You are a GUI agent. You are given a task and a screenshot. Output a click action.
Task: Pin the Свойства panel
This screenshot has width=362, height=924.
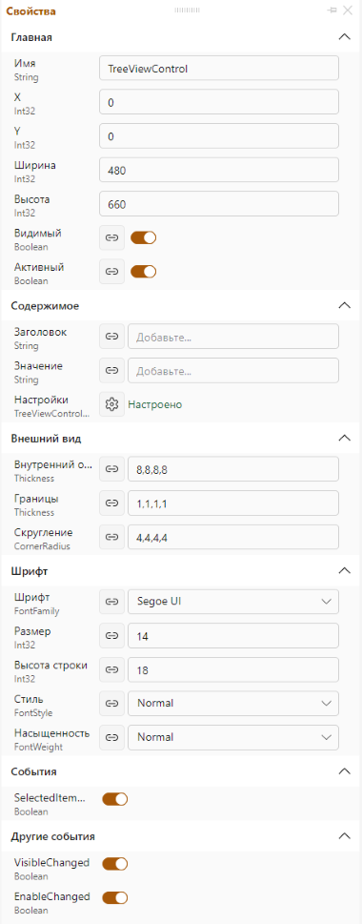[x=332, y=10]
